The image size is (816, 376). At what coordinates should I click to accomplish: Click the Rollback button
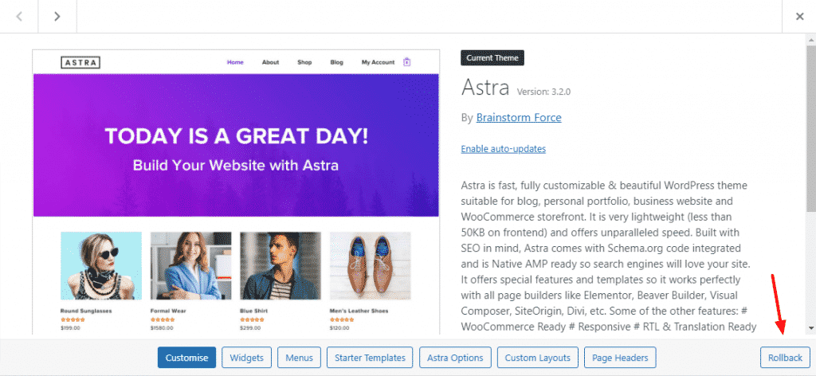tap(785, 357)
